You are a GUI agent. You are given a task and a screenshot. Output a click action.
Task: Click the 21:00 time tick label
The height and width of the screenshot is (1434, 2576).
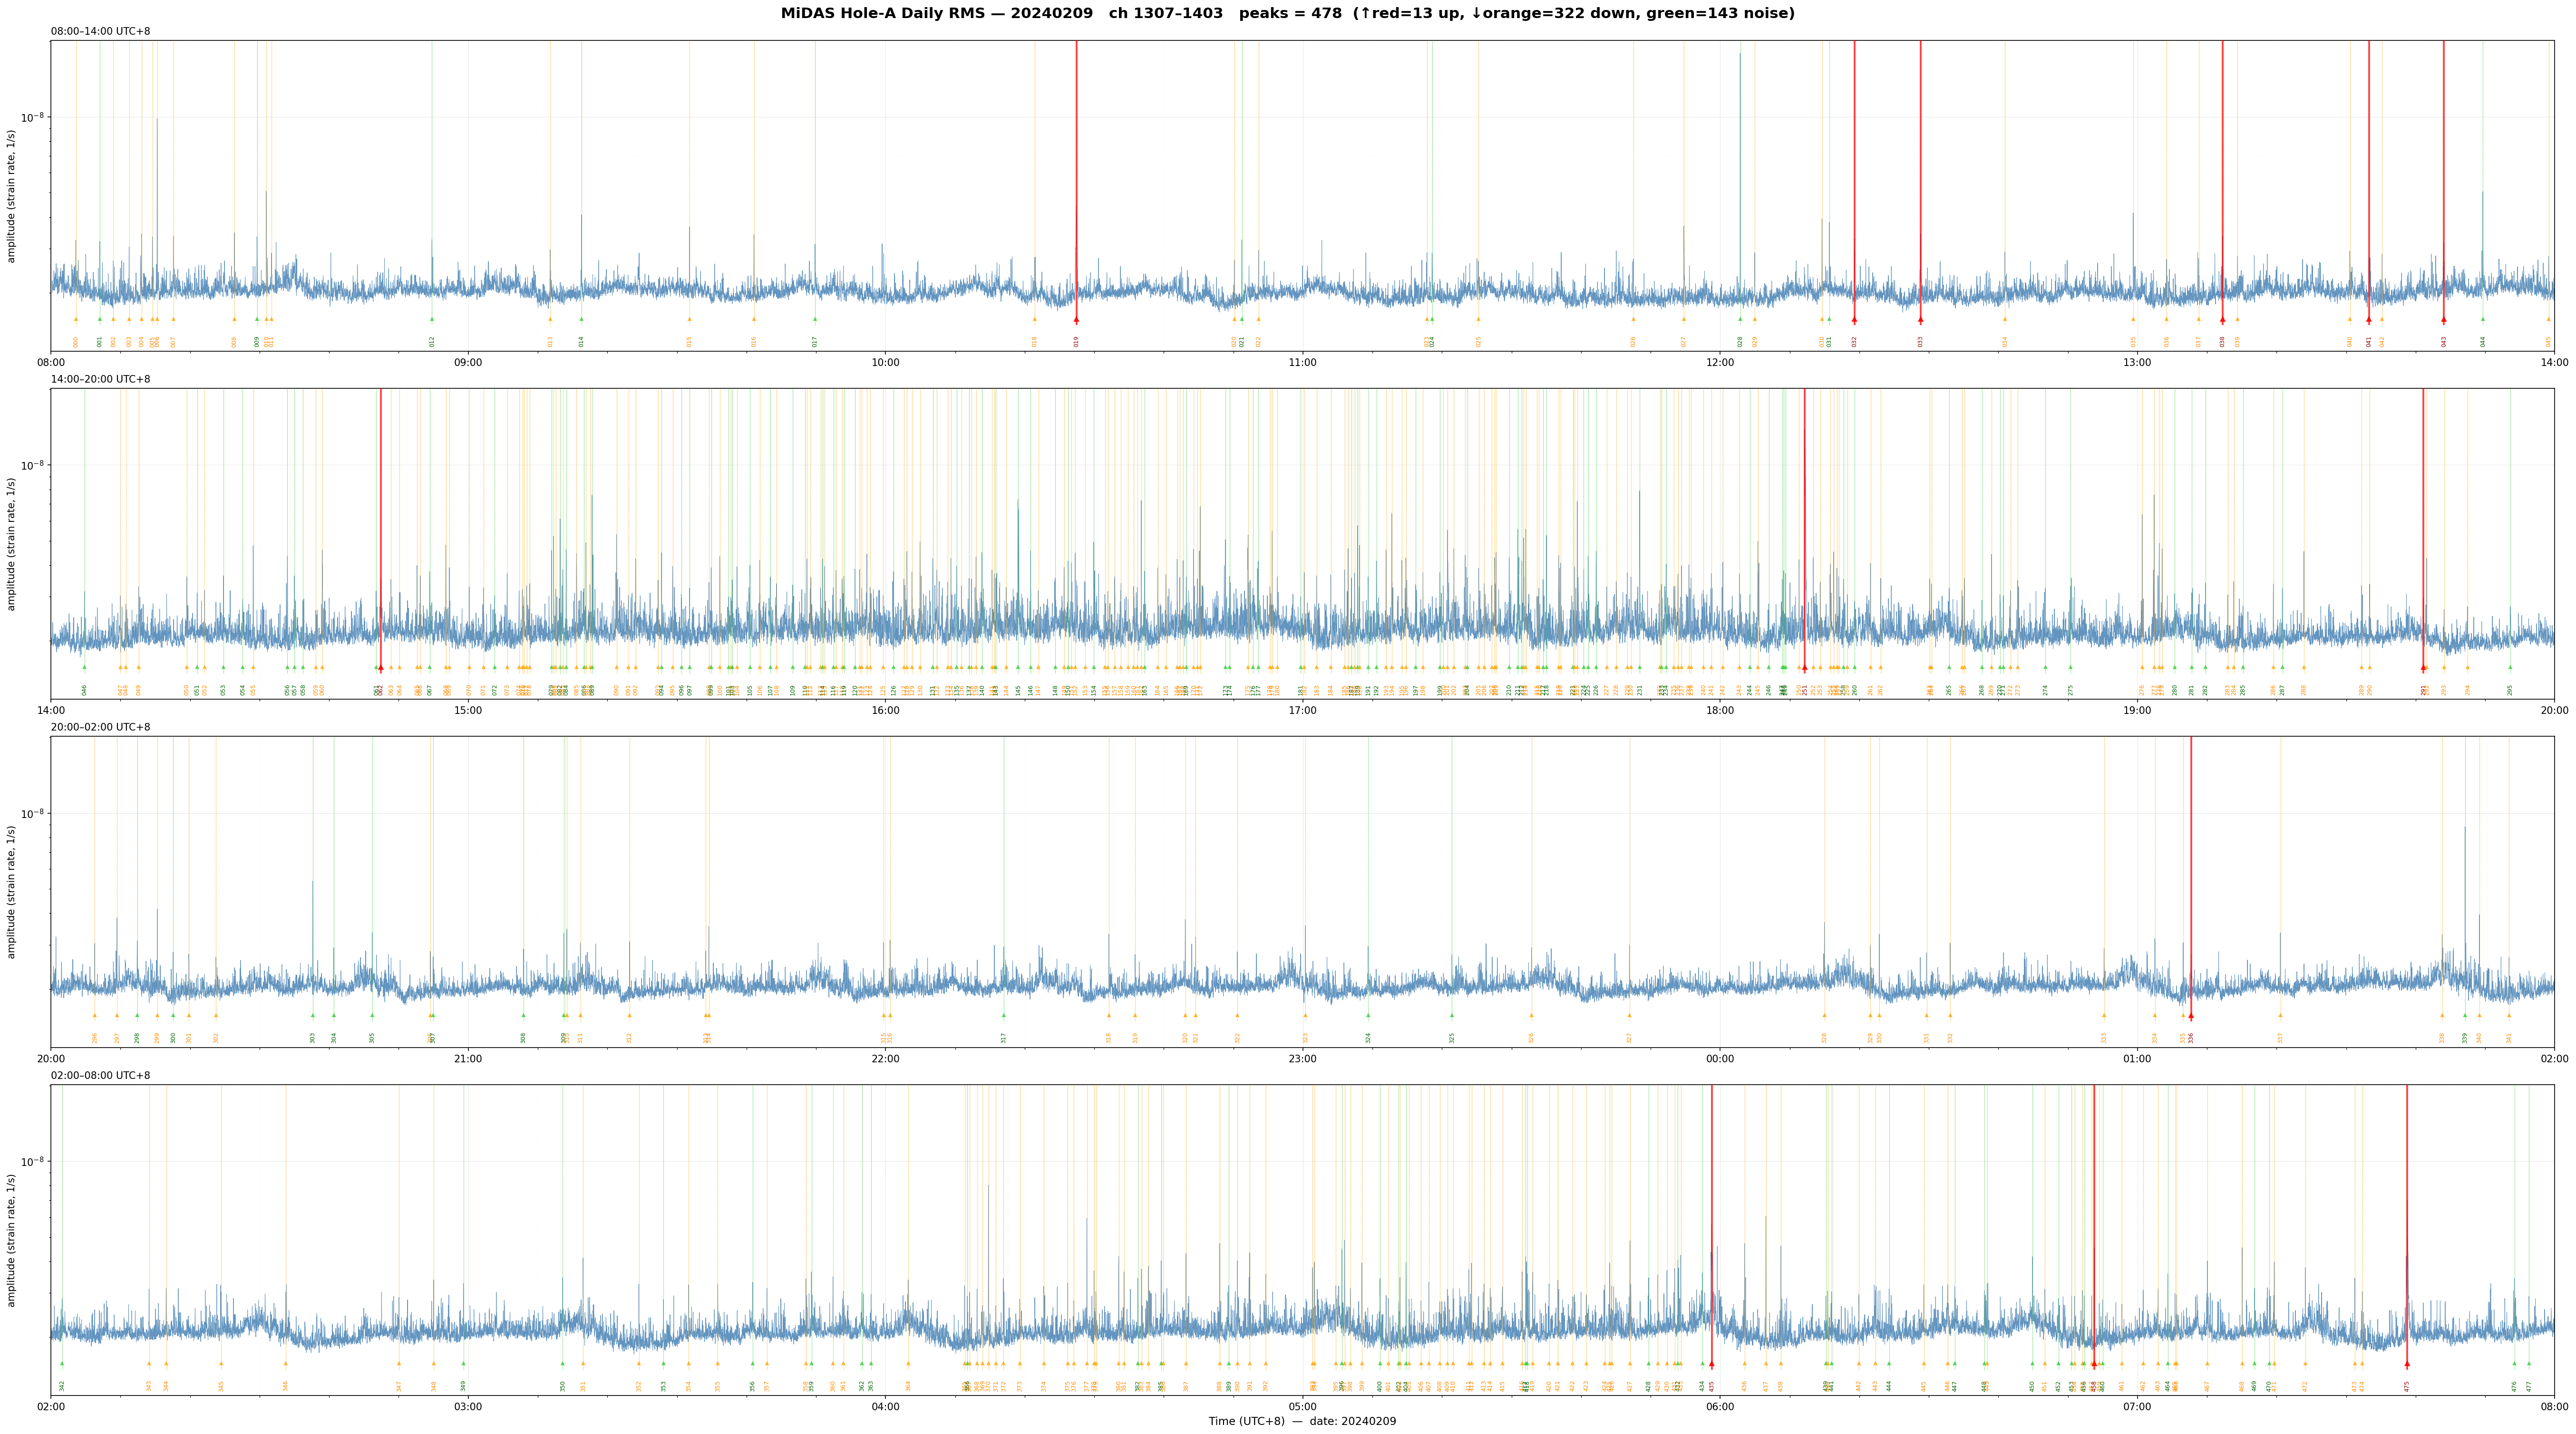pos(468,1058)
